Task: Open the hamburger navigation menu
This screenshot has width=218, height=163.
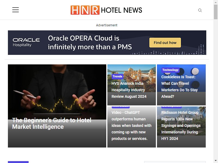Action: (16, 10)
